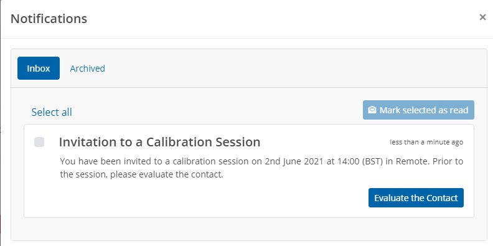Close the Notifications dialog with the X
The image size is (493, 246).
482,17
